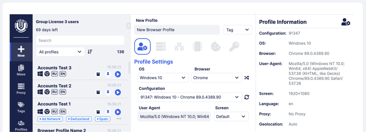Open the Proxy sidebar item
The image size is (366, 132).
click(21, 89)
